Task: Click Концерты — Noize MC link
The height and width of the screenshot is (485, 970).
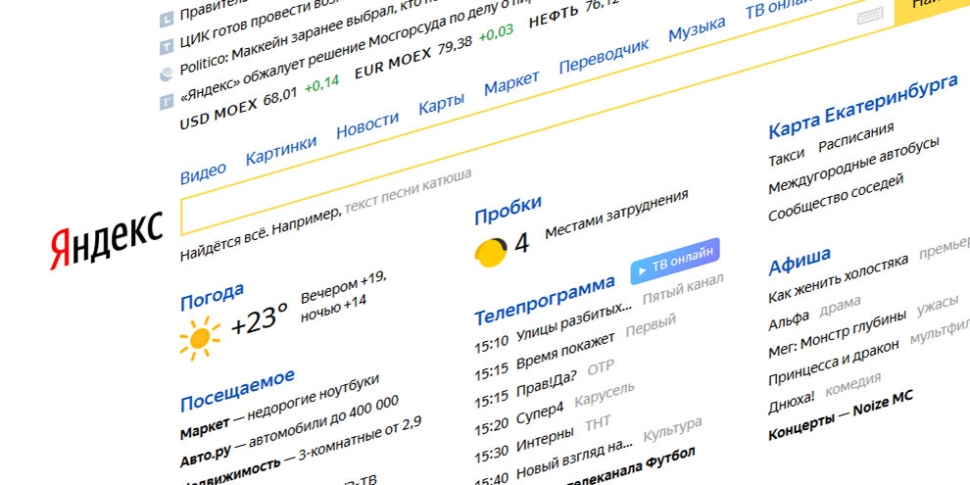Action: click(841, 416)
